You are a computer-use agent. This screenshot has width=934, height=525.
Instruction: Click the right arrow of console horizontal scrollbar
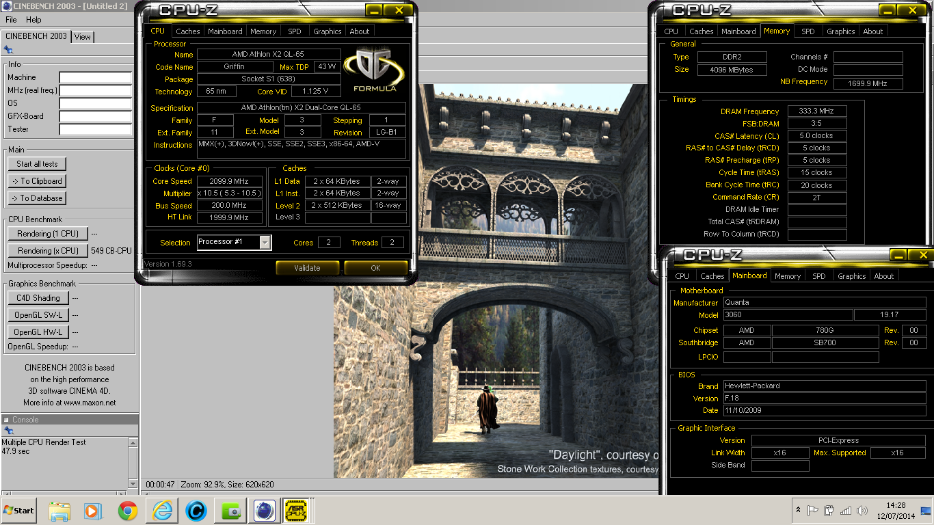click(123, 494)
